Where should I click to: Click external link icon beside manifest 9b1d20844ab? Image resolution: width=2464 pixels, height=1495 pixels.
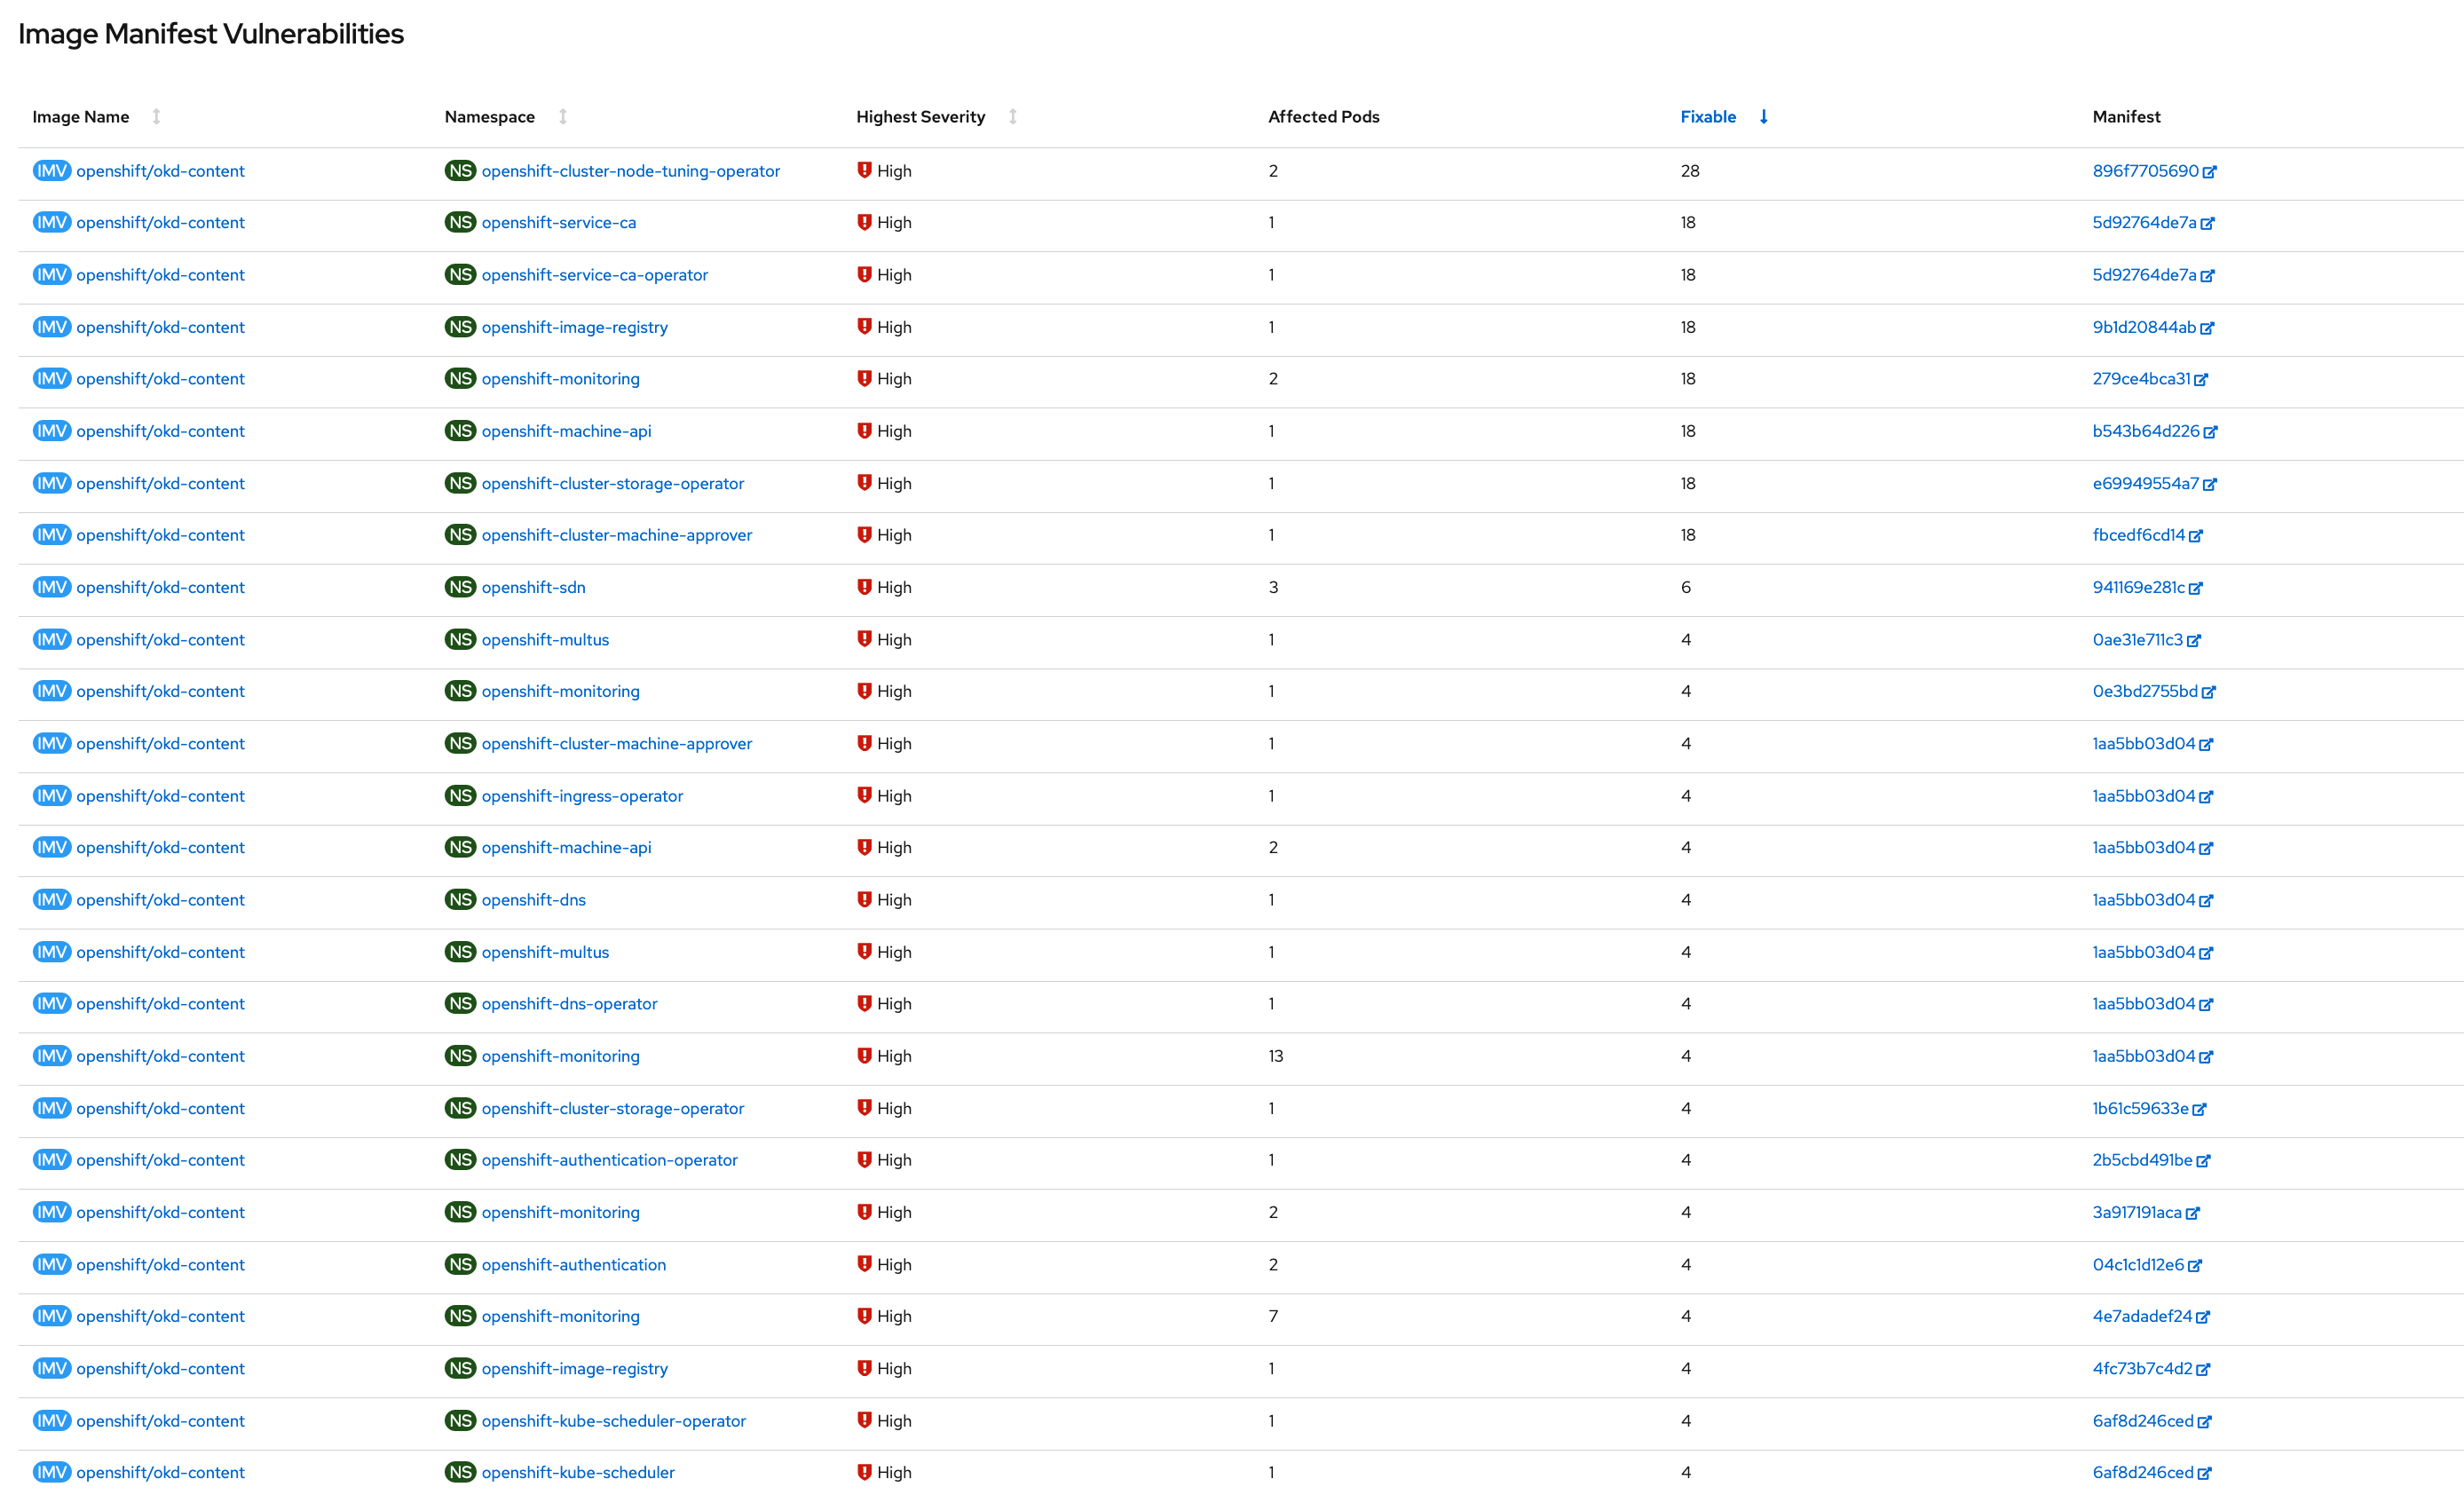2207,328
